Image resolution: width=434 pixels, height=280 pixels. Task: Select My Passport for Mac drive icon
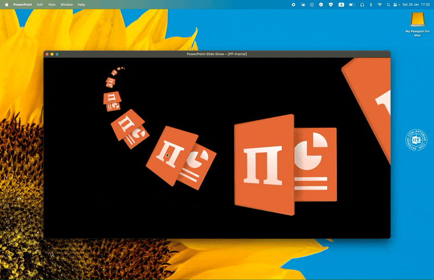tap(417, 19)
